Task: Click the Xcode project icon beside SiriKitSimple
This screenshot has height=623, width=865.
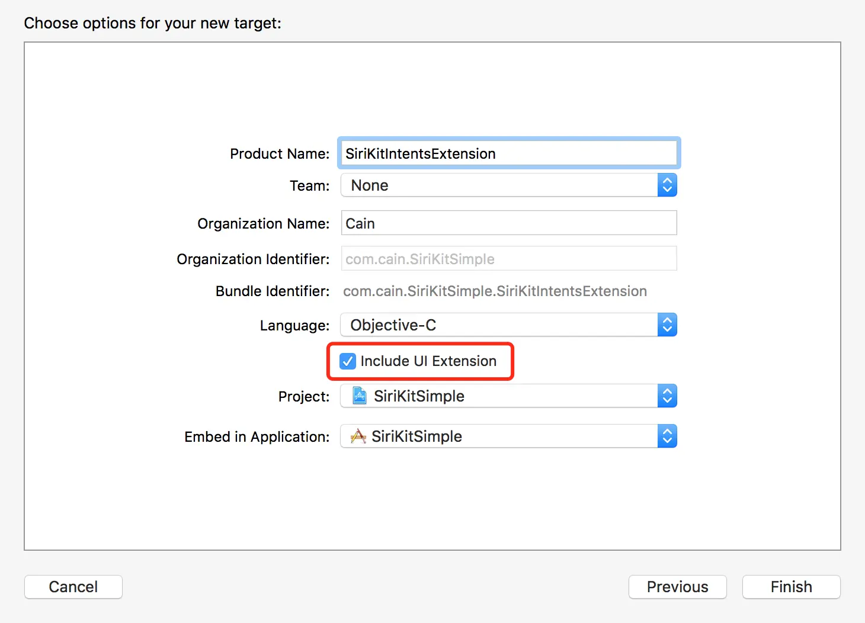Action: pyautogui.click(x=359, y=396)
